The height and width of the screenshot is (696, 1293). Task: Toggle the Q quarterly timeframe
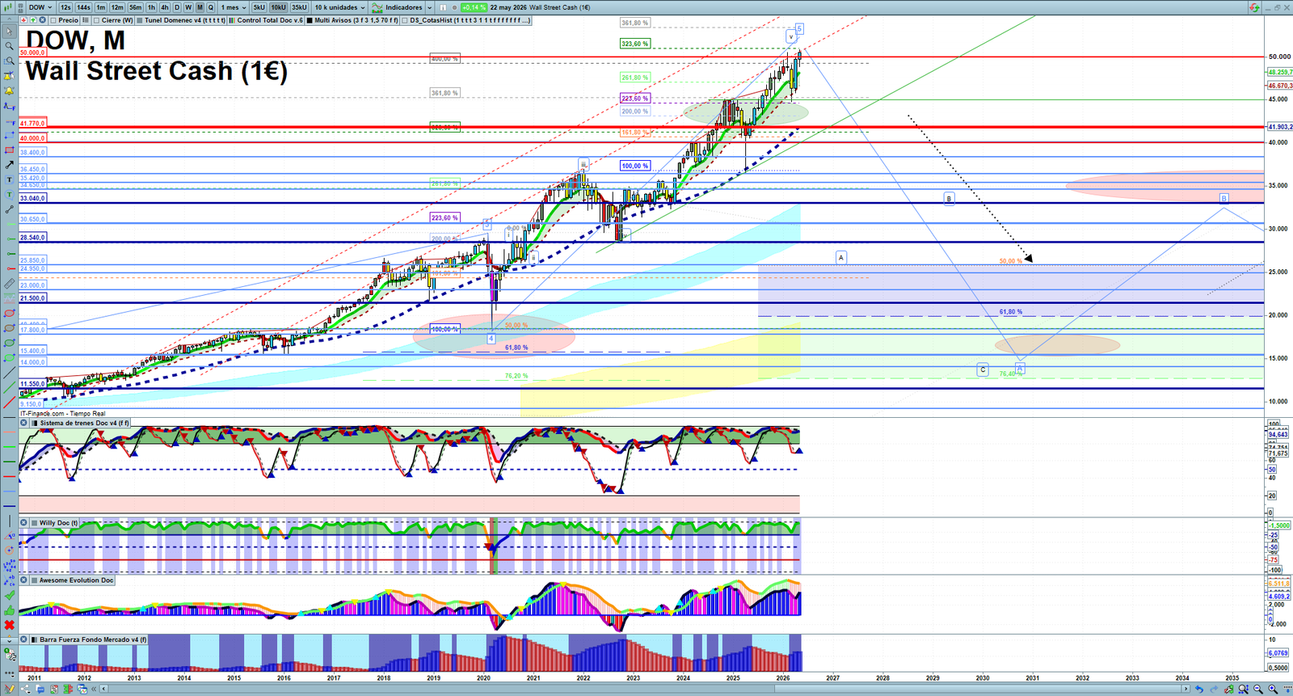pyautogui.click(x=211, y=7)
